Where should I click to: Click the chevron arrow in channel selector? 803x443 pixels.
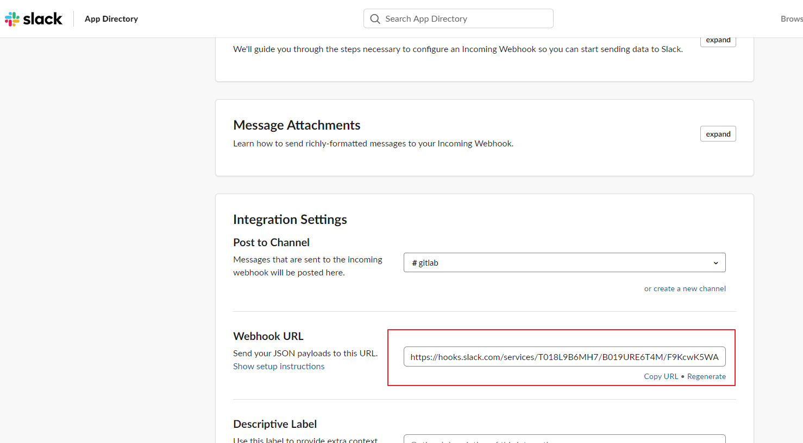716,263
